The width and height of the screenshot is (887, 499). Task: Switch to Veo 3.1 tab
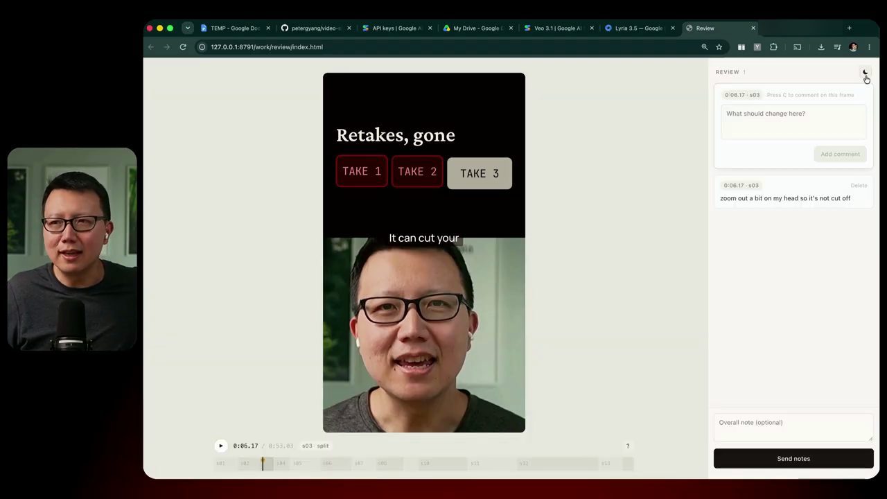pos(558,28)
